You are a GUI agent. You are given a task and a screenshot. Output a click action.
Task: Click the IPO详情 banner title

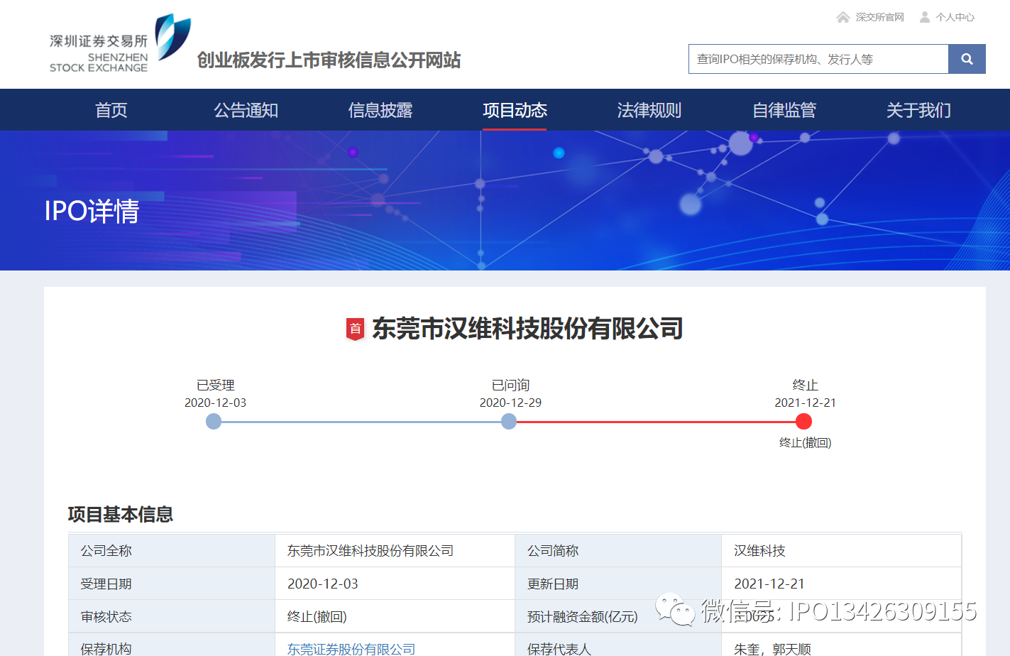coord(92,211)
